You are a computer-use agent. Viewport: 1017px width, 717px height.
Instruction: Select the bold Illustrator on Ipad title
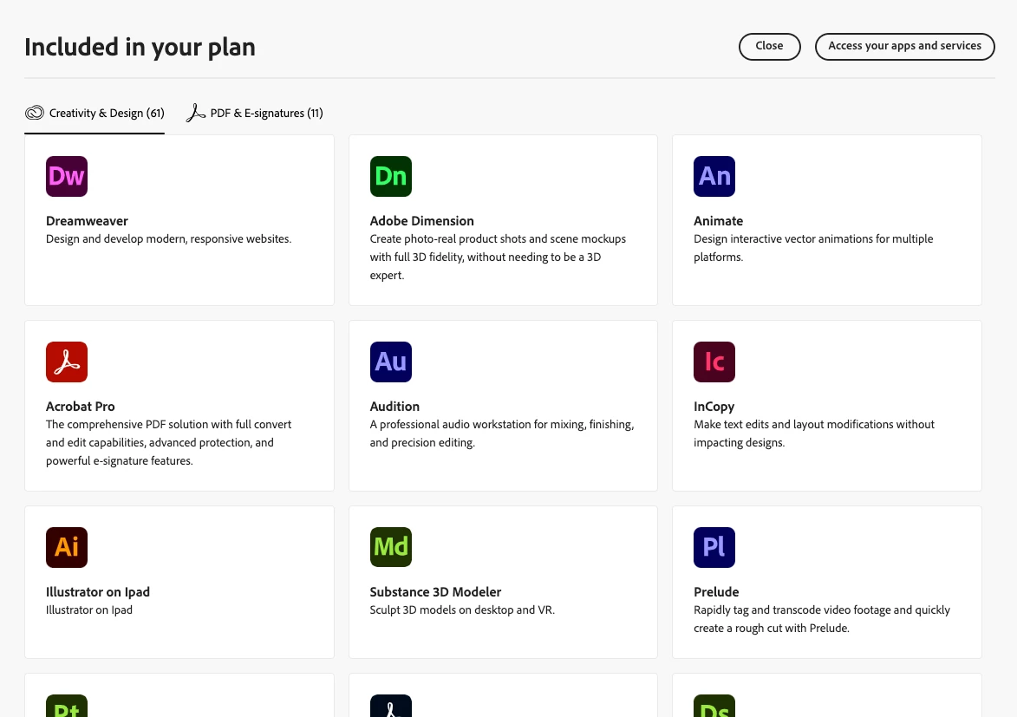(98, 592)
